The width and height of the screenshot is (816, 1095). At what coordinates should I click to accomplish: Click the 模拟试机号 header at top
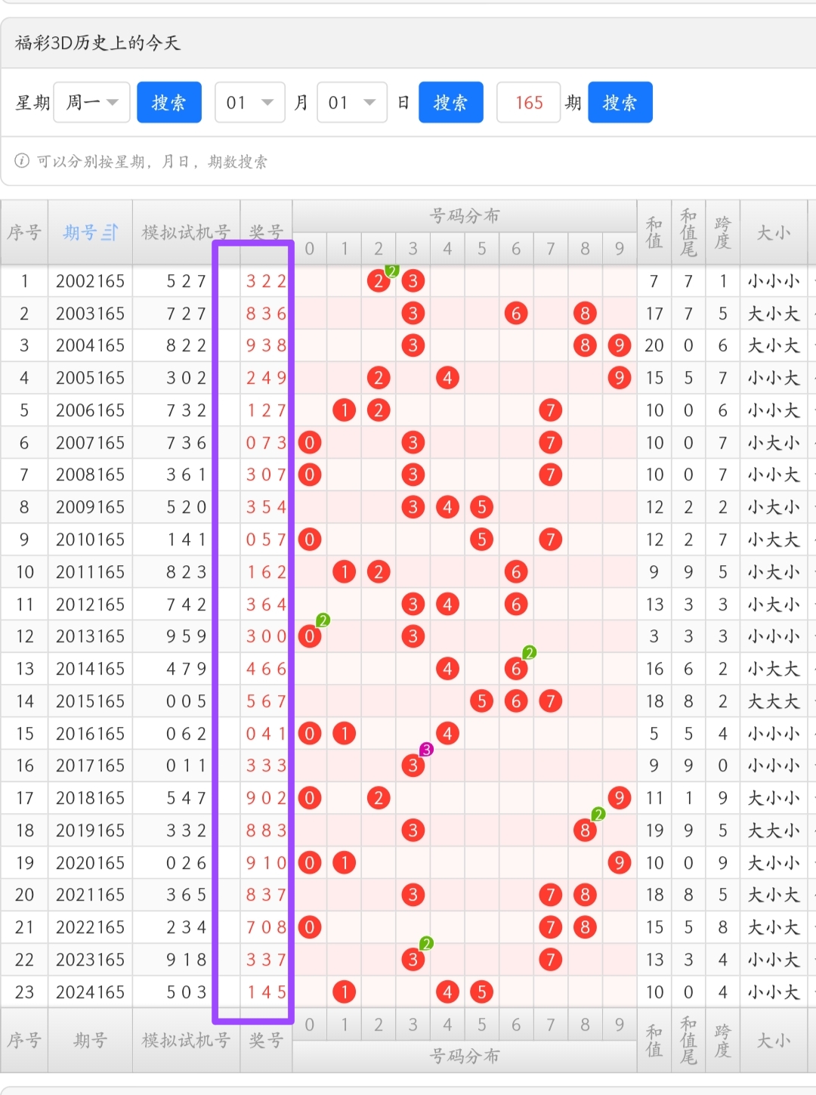[x=186, y=232]
